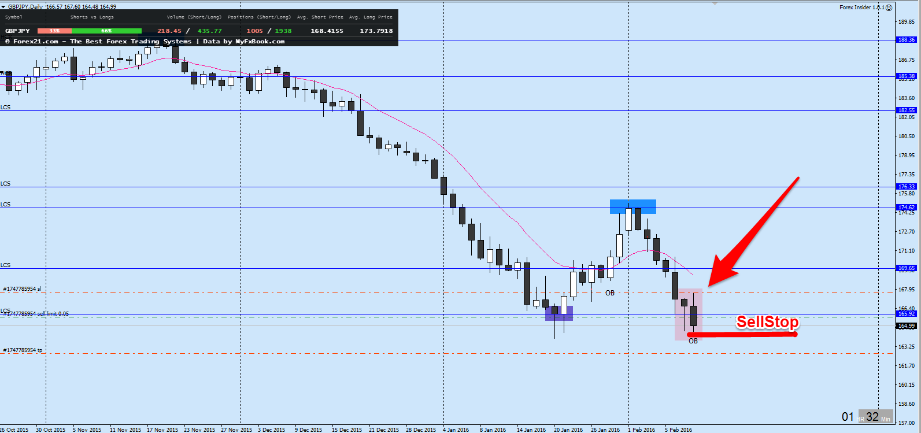Screen dimensions: 921x433
Task: Click the long positions count 1938
Action: tap(283, 31)
